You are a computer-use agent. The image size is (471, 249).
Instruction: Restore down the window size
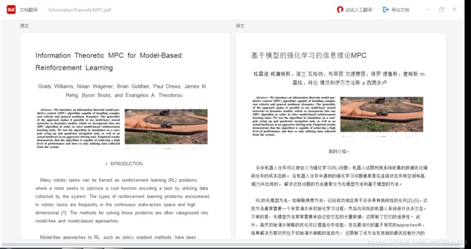point(442,9)
